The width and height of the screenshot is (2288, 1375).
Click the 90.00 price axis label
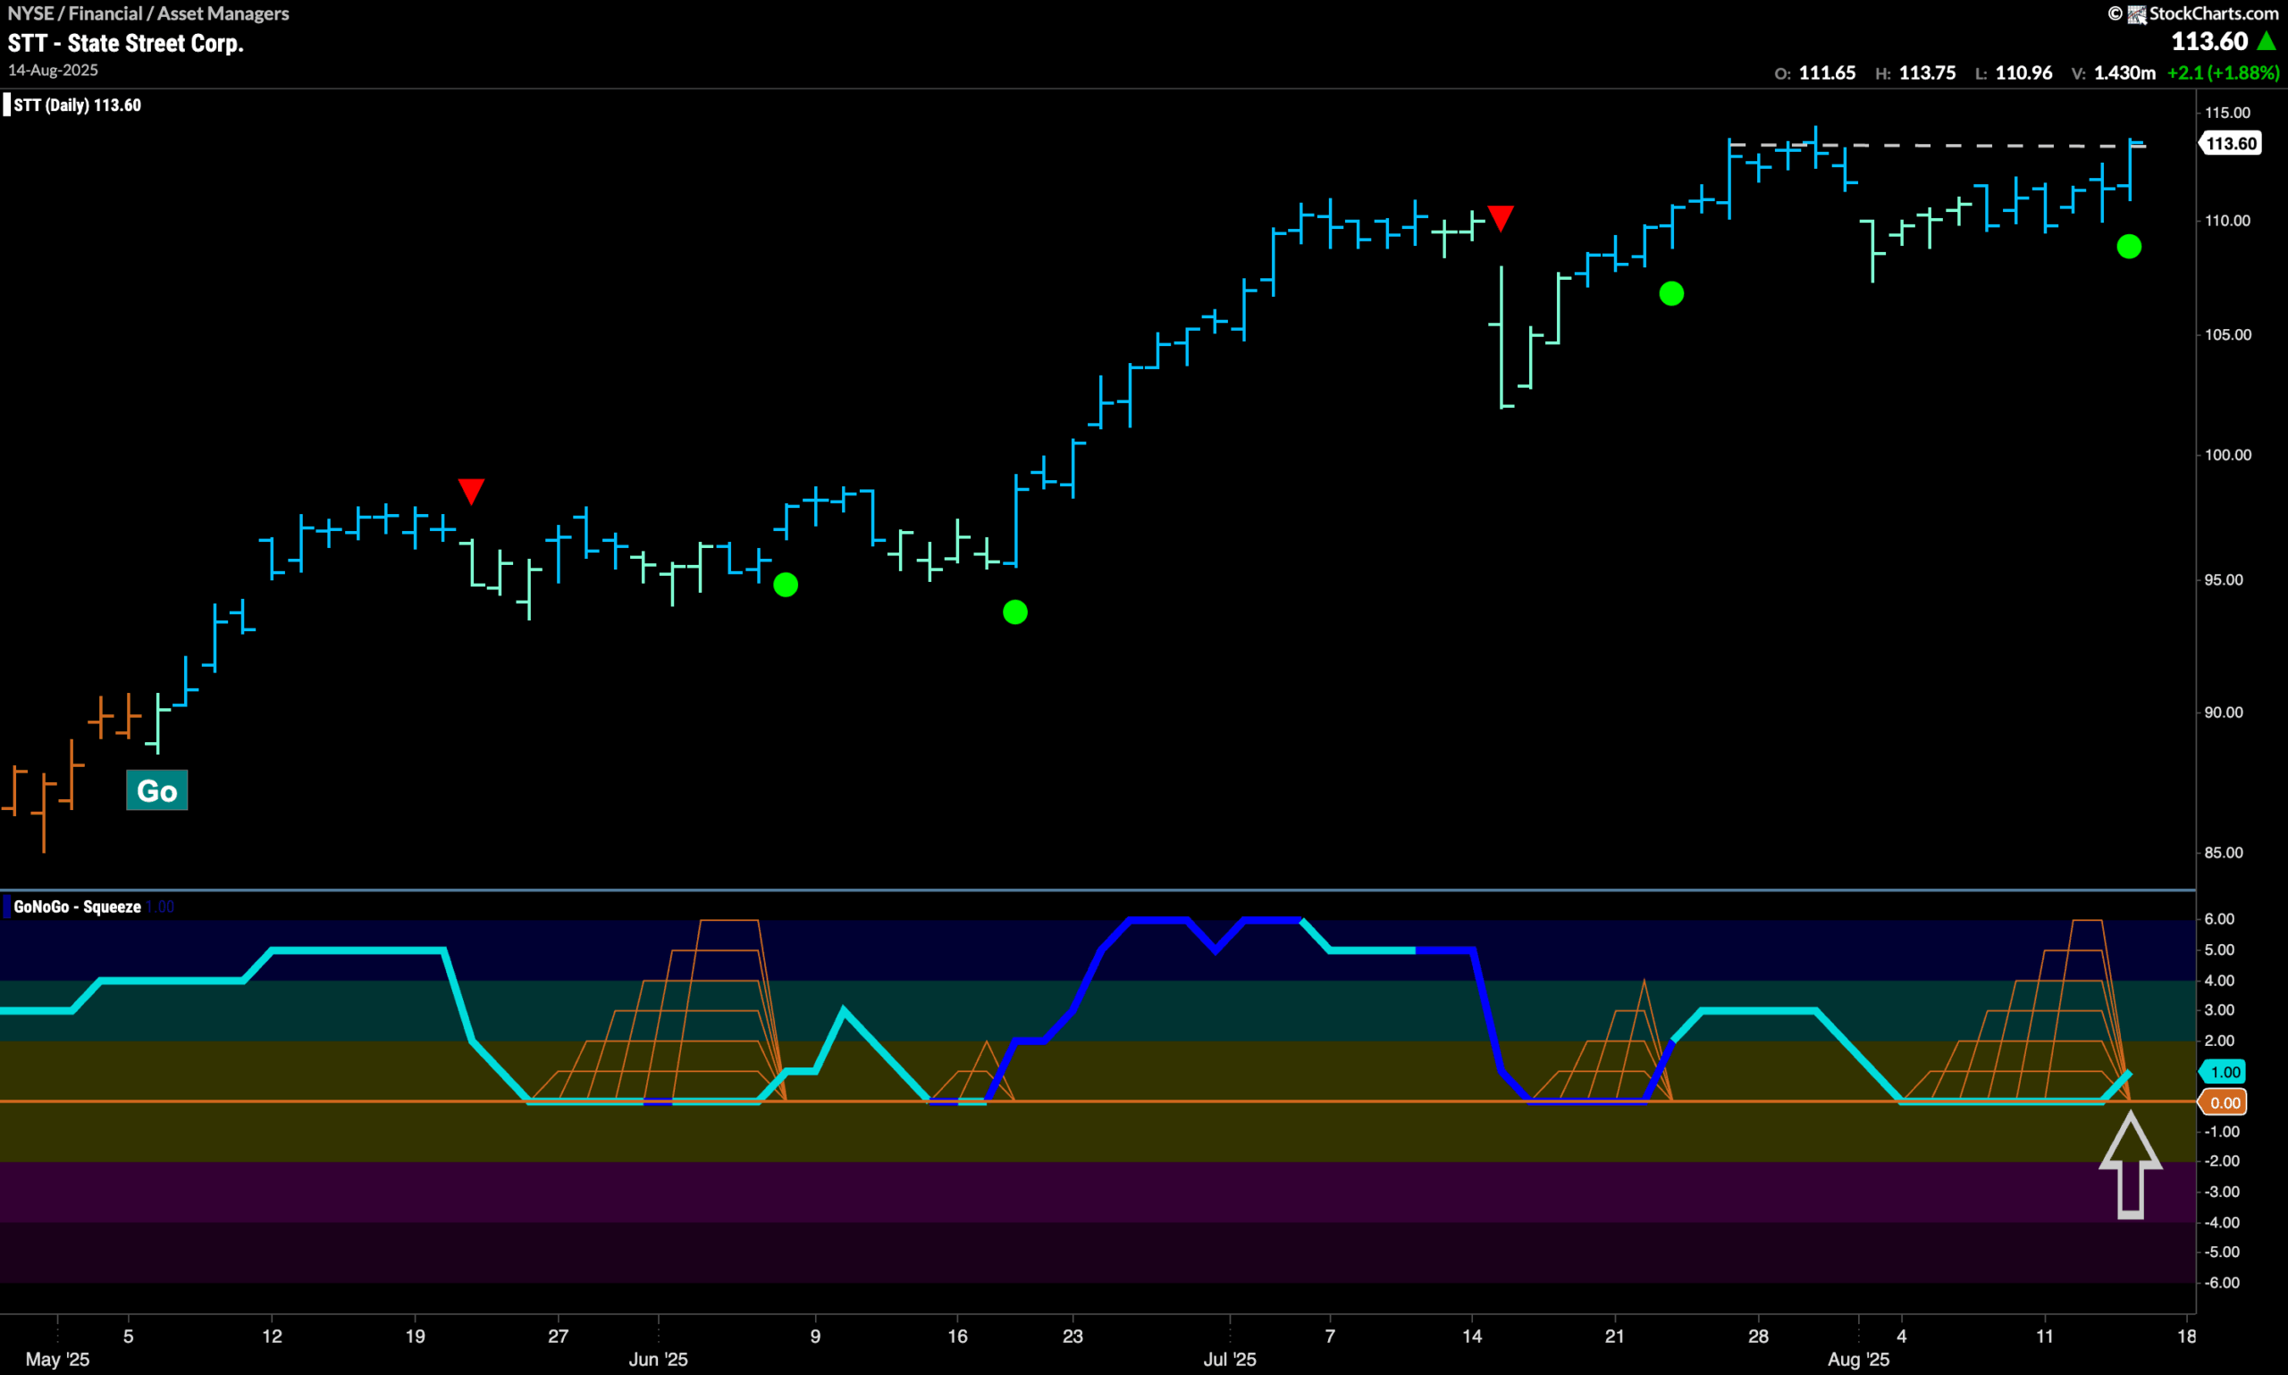pyautogui.click(x=2223, y=712)
